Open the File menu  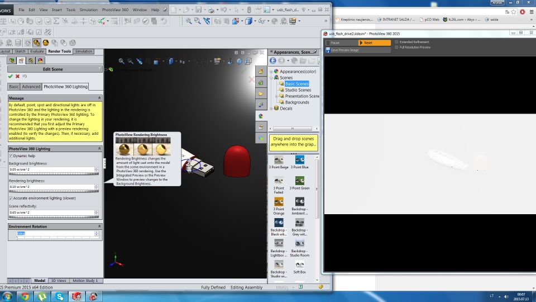tap(21, 10)
